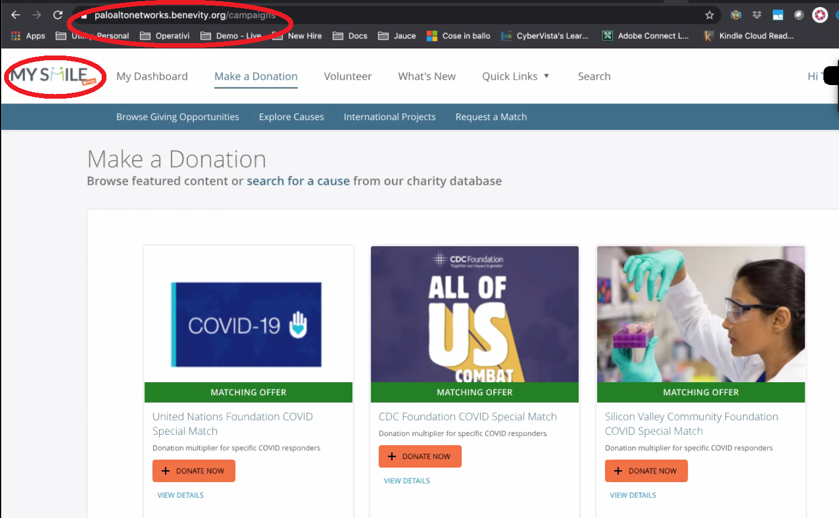Viewport: 839px width, 518px height.
Task: Open the Apps grid in bookmarks bar
Action: pyautogui.click(x=28, y=36)
